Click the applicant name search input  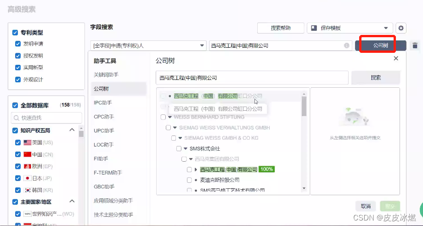coord(281,45)
